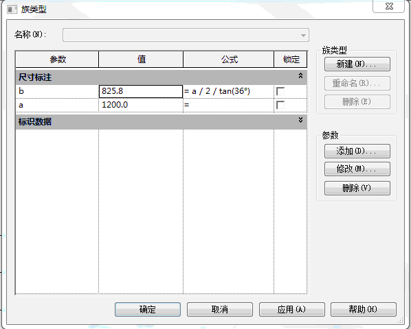
Task: Click the 族类型 dialog title icon
Action: point(12,10)
